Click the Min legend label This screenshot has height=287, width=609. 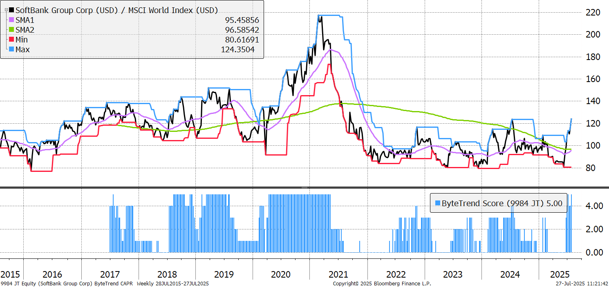22,40
